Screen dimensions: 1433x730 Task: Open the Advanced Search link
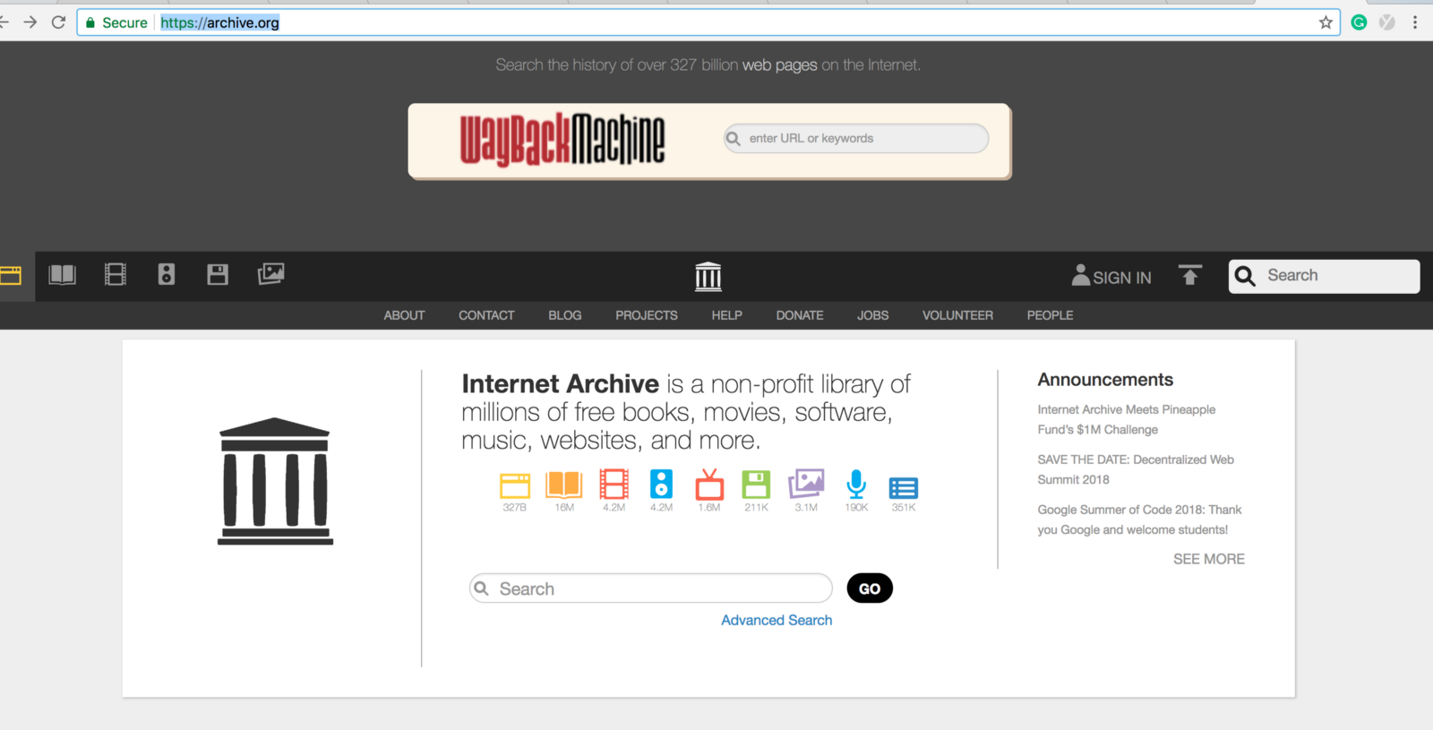coord(777,620)
